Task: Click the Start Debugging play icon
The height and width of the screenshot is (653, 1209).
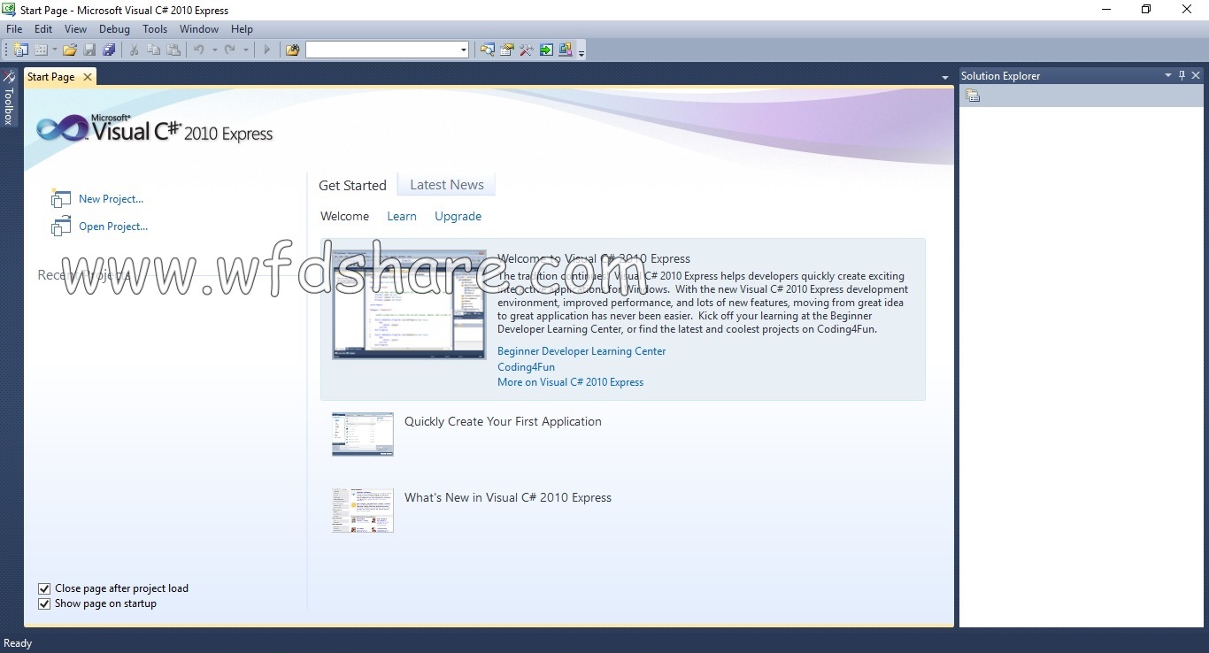Action: 266,50
